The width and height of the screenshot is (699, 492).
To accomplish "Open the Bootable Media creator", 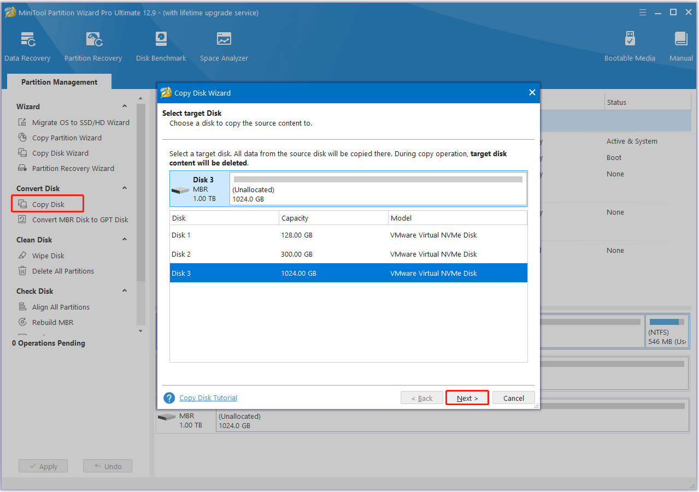I will (630, 46).
